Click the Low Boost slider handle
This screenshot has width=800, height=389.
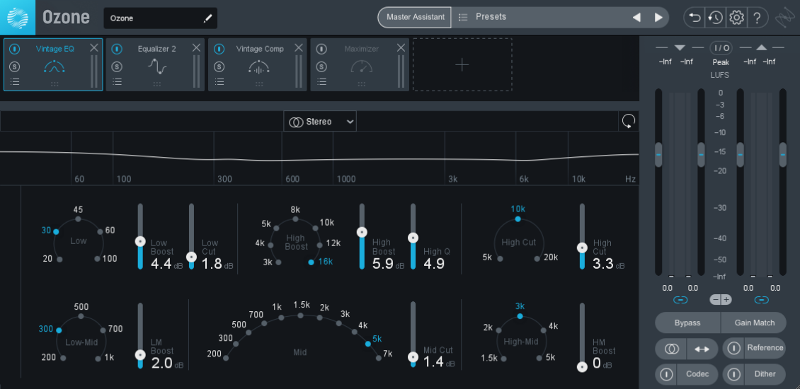(139, 241)
